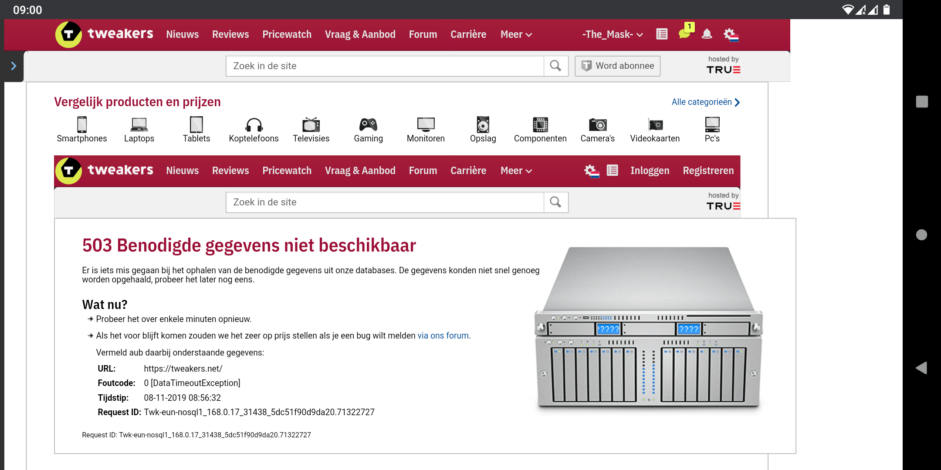Switch to the Forum section
This screenshot has height=470, width=941.
point(422,34)
